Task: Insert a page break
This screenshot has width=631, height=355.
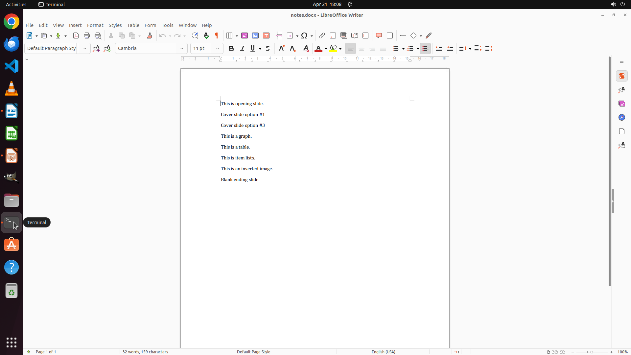Action: pyautogui.click(x=279, y=35)
